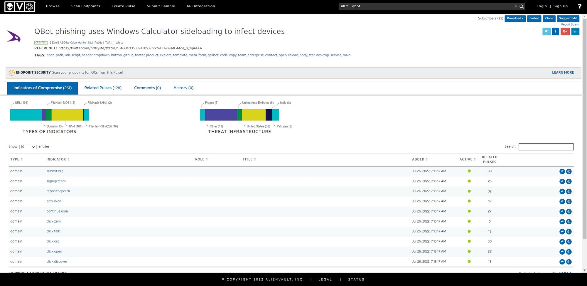Share pulse on Google Plus
This screenshot has width=587, height=286.
[x=565, y=31]
